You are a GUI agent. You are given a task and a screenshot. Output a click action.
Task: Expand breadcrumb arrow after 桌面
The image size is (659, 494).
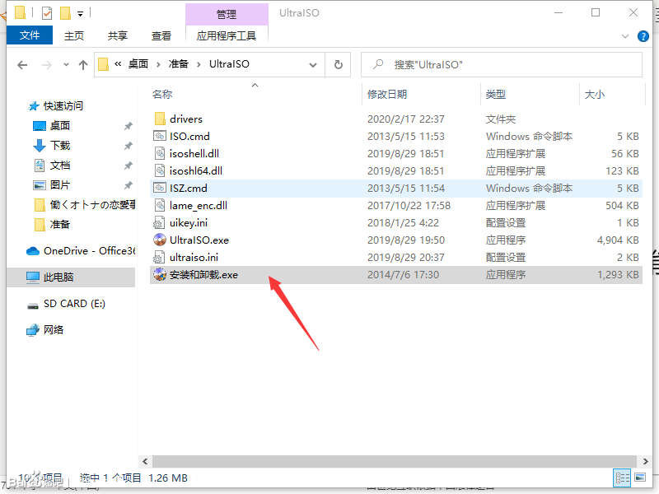pos(158,64)
